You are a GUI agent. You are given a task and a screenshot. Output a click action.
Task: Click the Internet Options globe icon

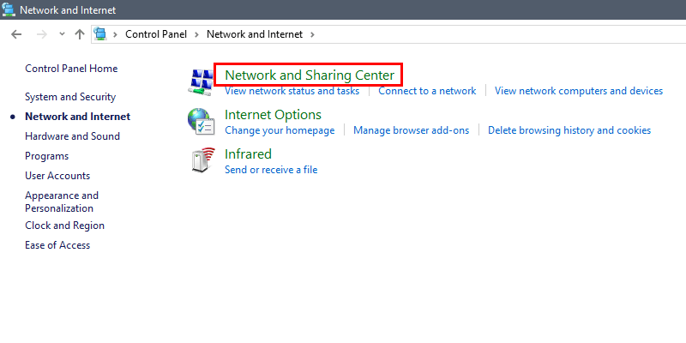click(x=201, y=121)
